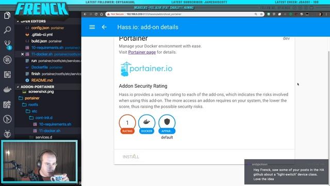This screenshot has height=186, width=330.
Task: Click the Not Secure warning in address bar
Action: [115, 14]
